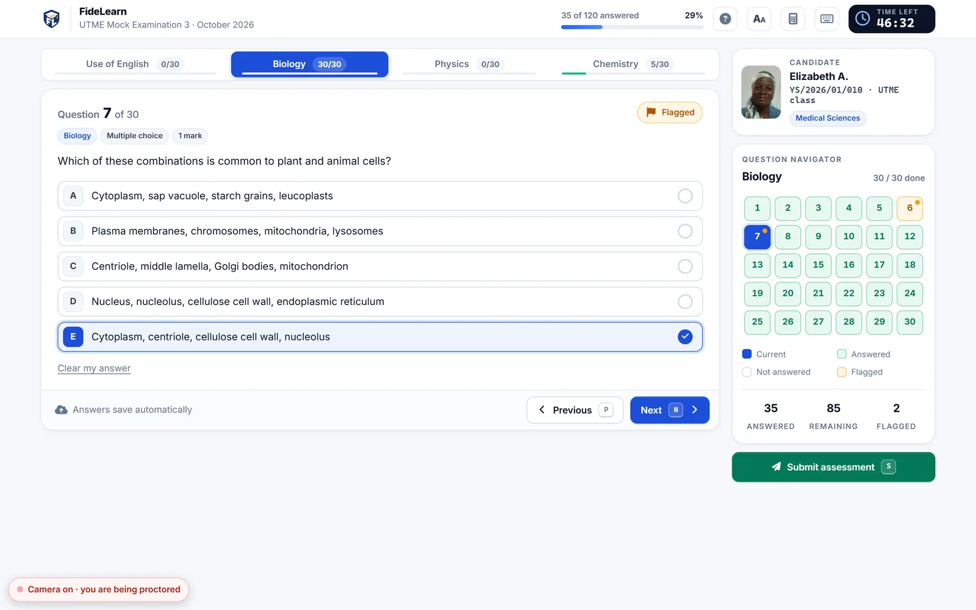976x610 pixels.
Task: Switch to Use of English tab
Action: click(135, 64)
